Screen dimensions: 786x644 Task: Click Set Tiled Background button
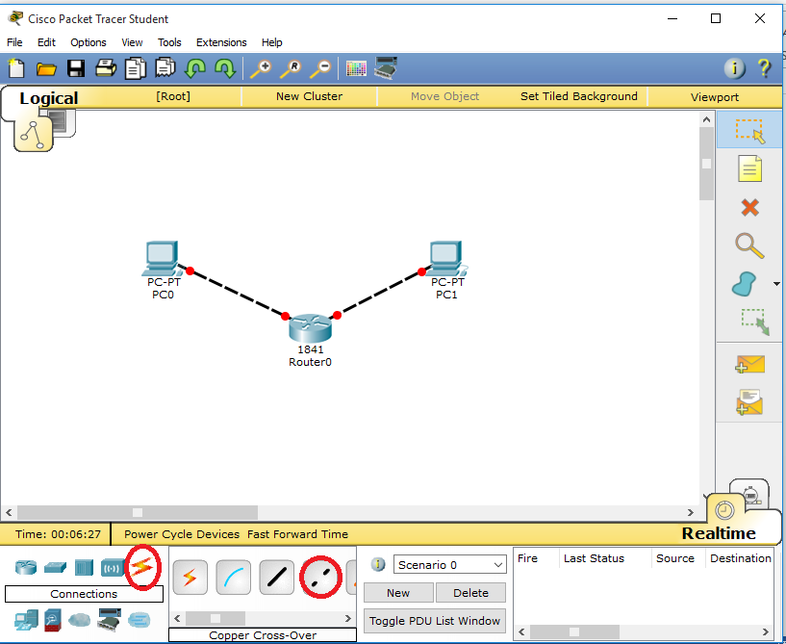[579, 96]
